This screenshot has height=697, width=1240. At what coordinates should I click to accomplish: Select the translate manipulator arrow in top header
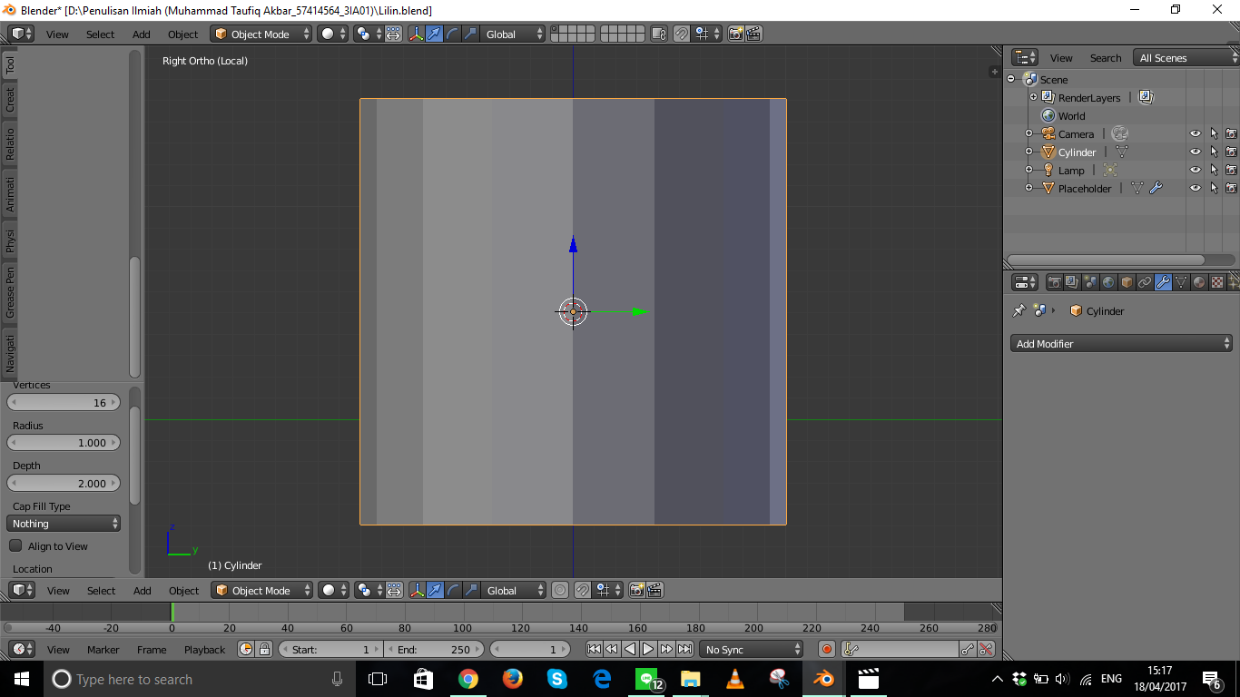pyautogui.click(x=434, y=34)
